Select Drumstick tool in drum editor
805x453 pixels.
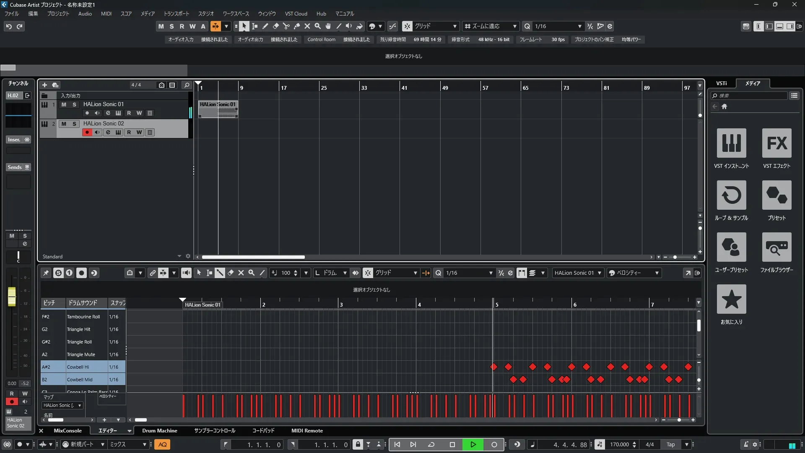(220, 273)
